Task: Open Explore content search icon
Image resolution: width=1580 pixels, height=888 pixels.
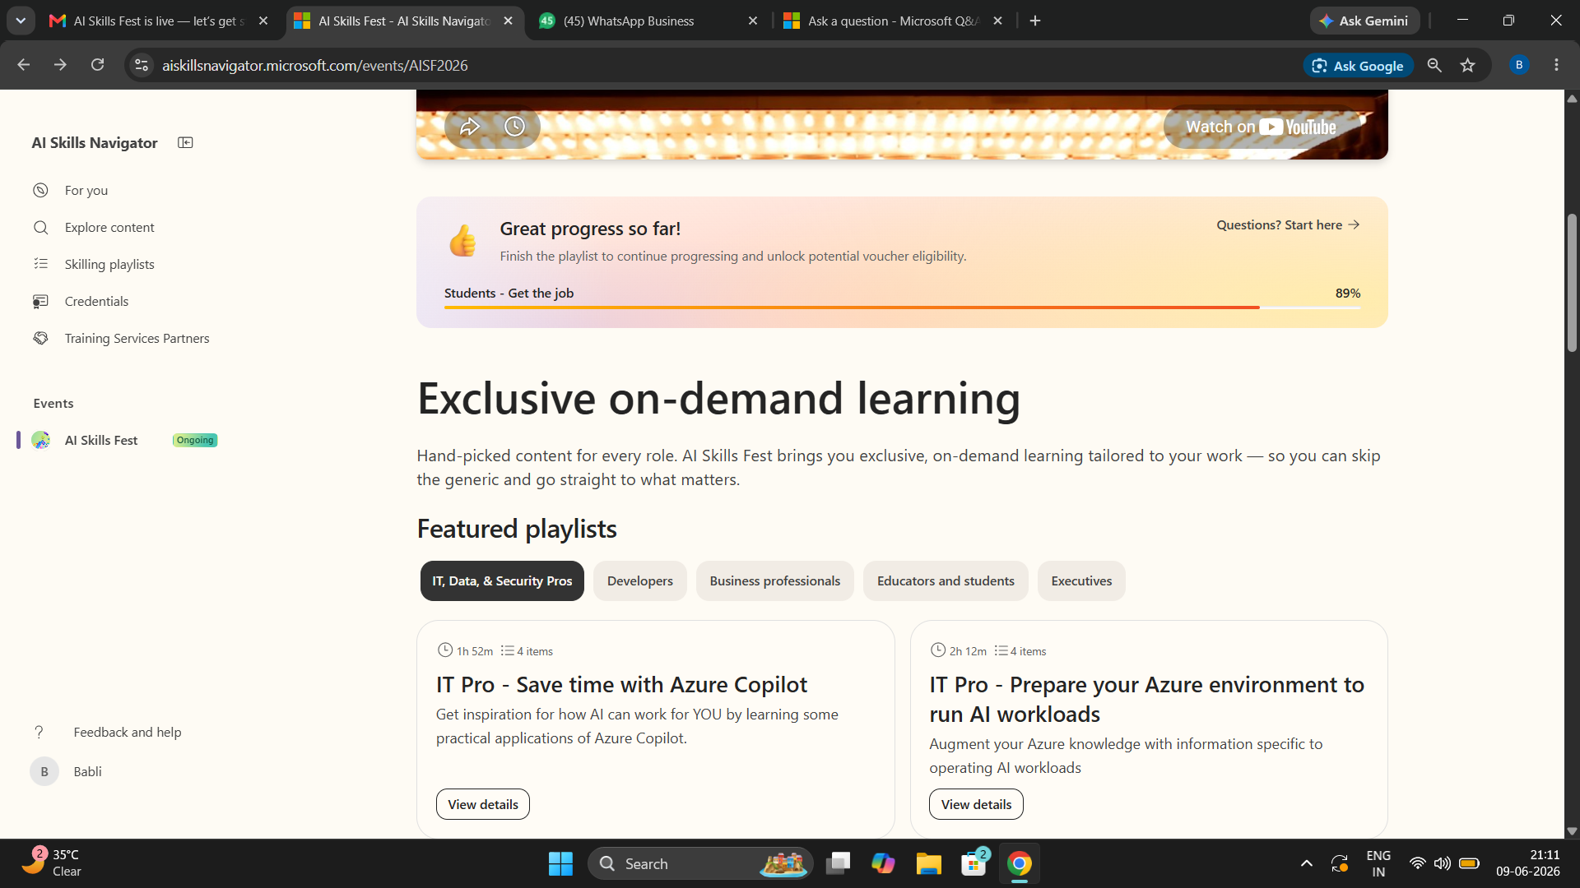Action: pos(40,227)
